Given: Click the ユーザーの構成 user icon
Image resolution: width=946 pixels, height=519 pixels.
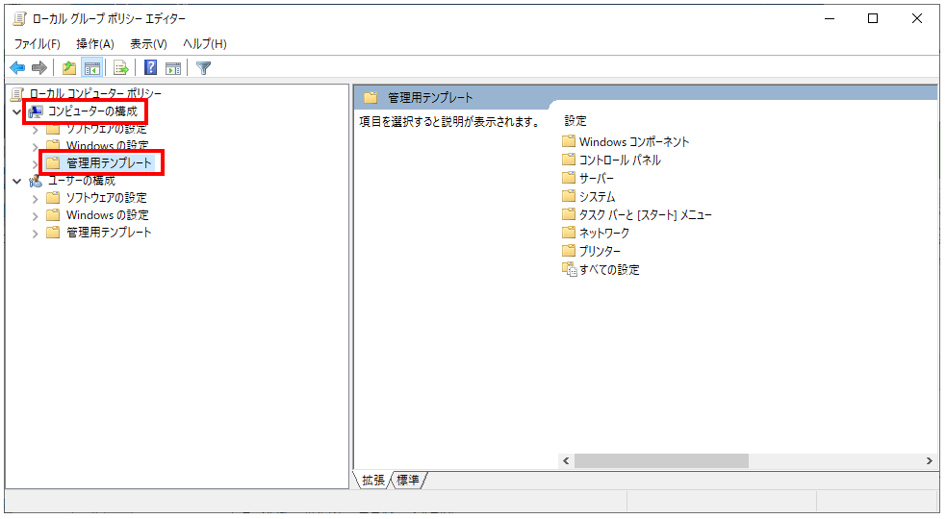Looking at the screenshot, I should pyautogui.click(x=36, y=181).
